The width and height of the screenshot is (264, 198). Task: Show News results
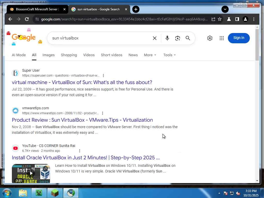(x=133, y=55)
